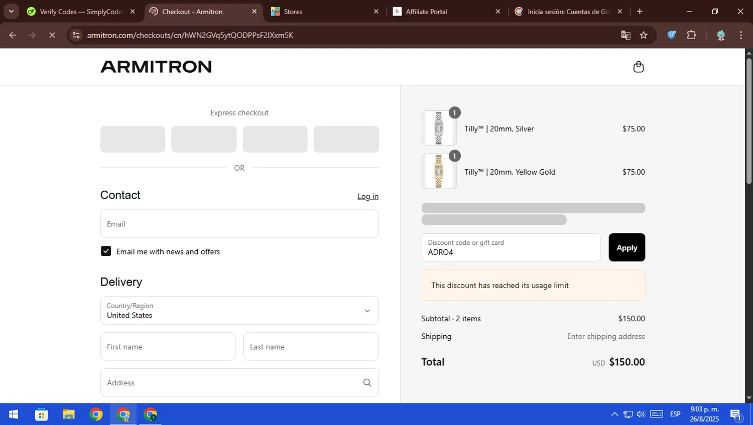The image size is (753, 425).
Task: Click the page vertical scrollbar thumb
Action: [x=748, y=120]
